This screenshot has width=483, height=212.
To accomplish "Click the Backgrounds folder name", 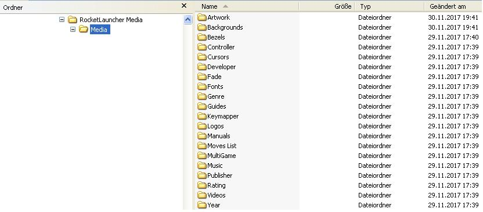I will (x=225, y=27).
